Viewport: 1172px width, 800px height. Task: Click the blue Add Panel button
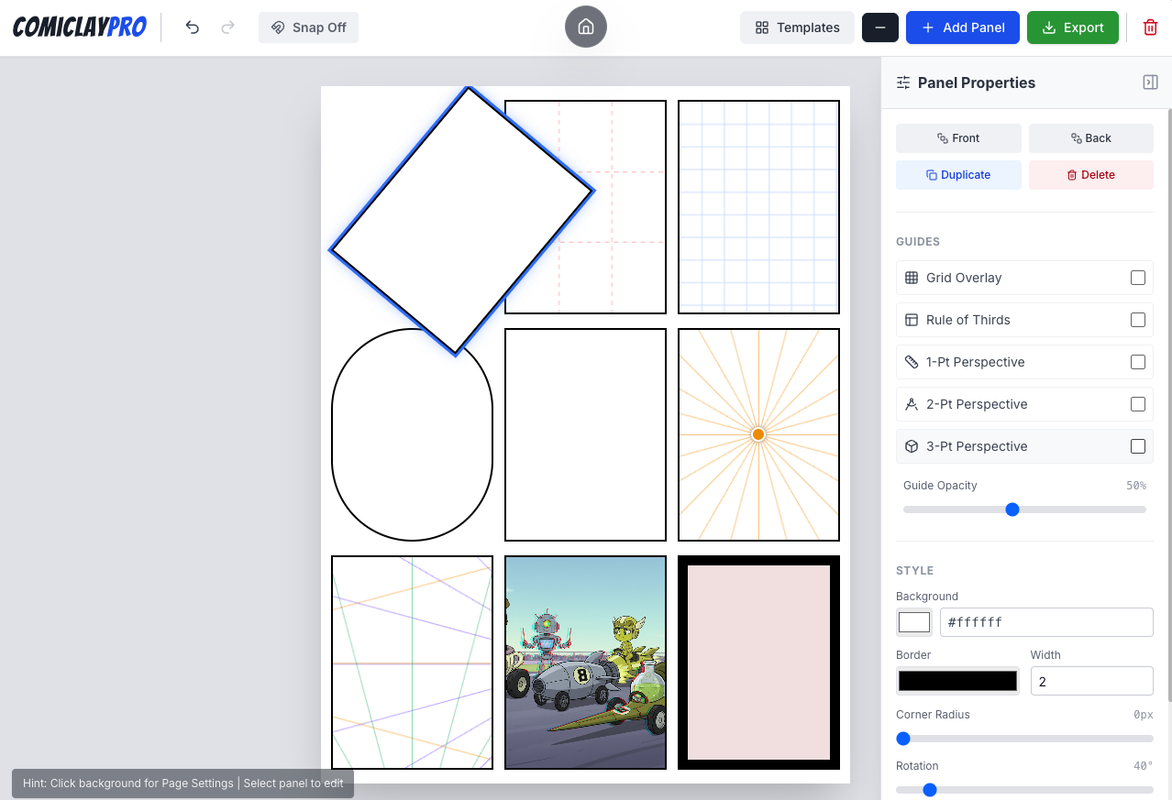(x=963, y=27)
